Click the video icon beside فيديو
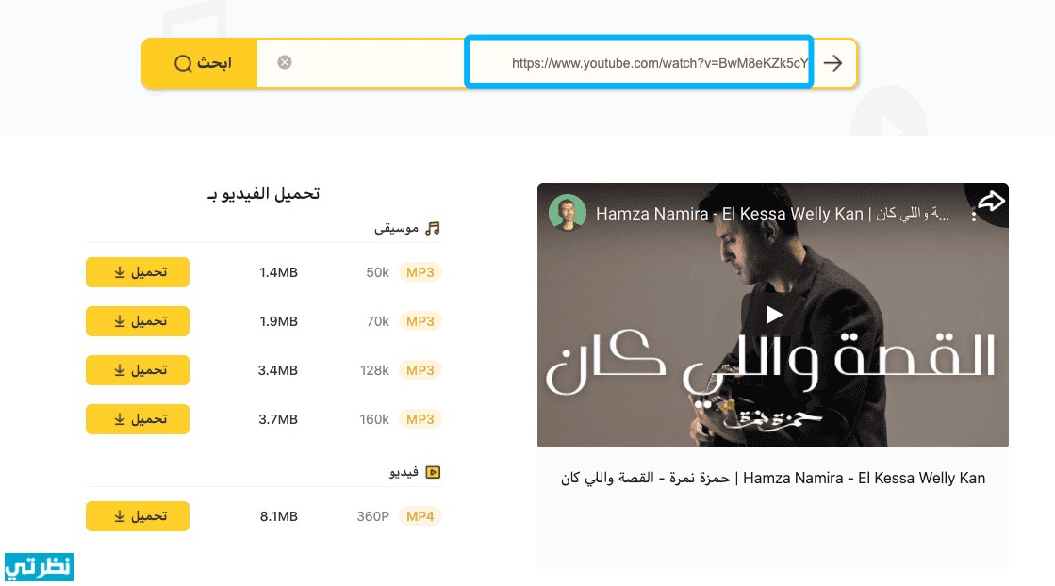The height and width of the screenshot is (586, 1055). point(433,472)
